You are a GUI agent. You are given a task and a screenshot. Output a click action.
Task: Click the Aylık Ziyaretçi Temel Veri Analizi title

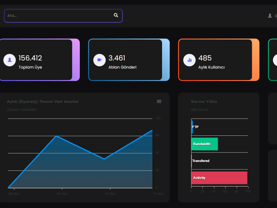[43, 102]
